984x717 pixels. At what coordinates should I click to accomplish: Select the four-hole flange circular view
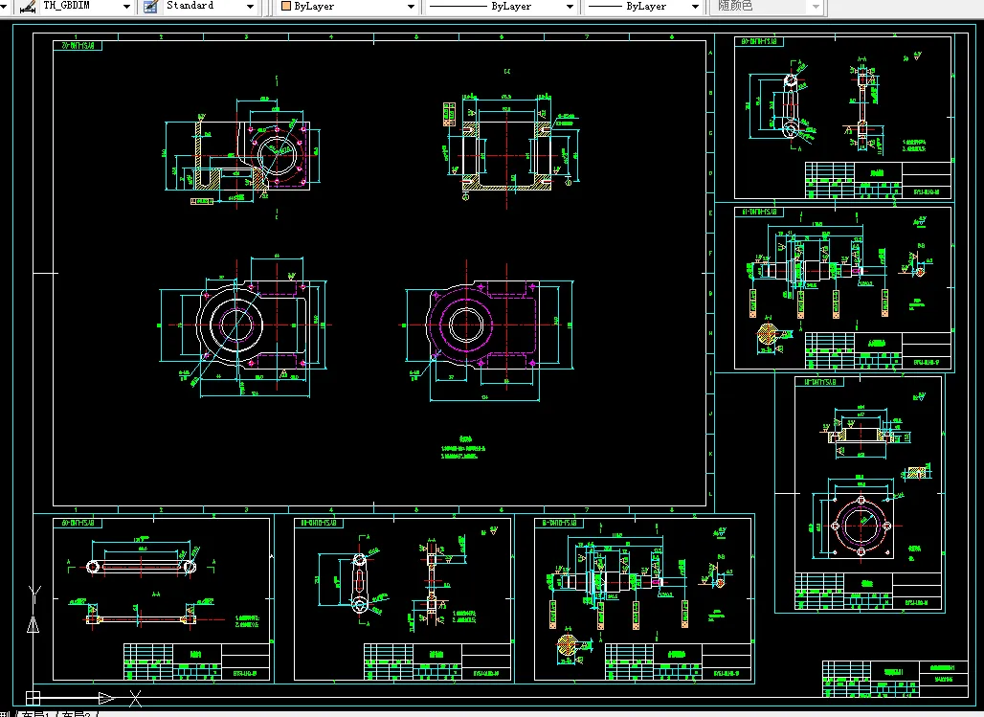pyautogui.click(x=861, y=526)
